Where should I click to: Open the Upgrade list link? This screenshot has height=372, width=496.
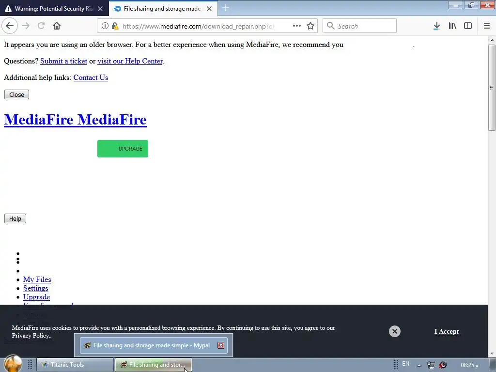pyautogui.click(x=36, y=297)
